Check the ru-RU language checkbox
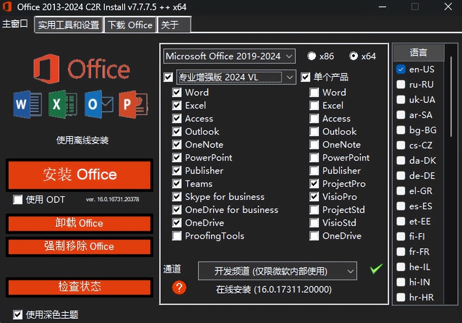462x323 pixels. pos(401,84)
